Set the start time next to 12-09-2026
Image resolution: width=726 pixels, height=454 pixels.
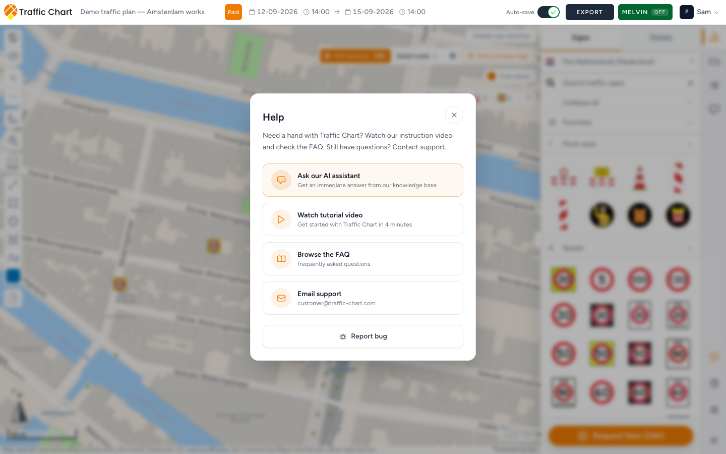[317, 12]
